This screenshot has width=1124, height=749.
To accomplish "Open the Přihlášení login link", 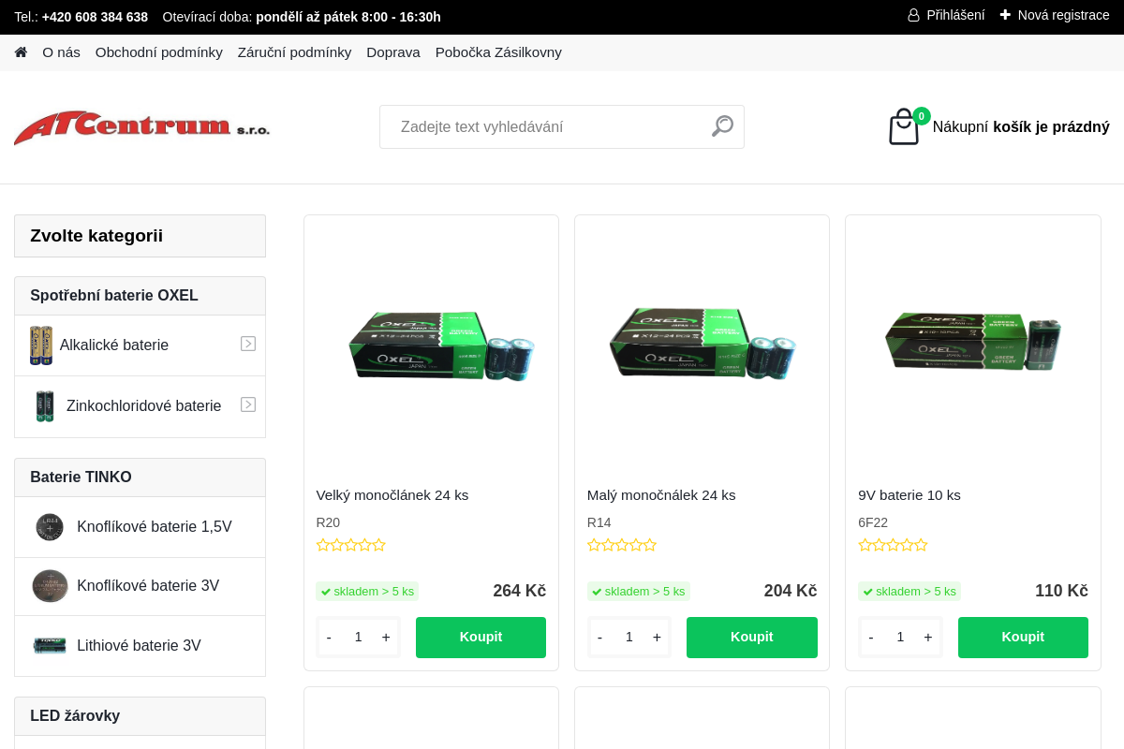I will 946,15.
